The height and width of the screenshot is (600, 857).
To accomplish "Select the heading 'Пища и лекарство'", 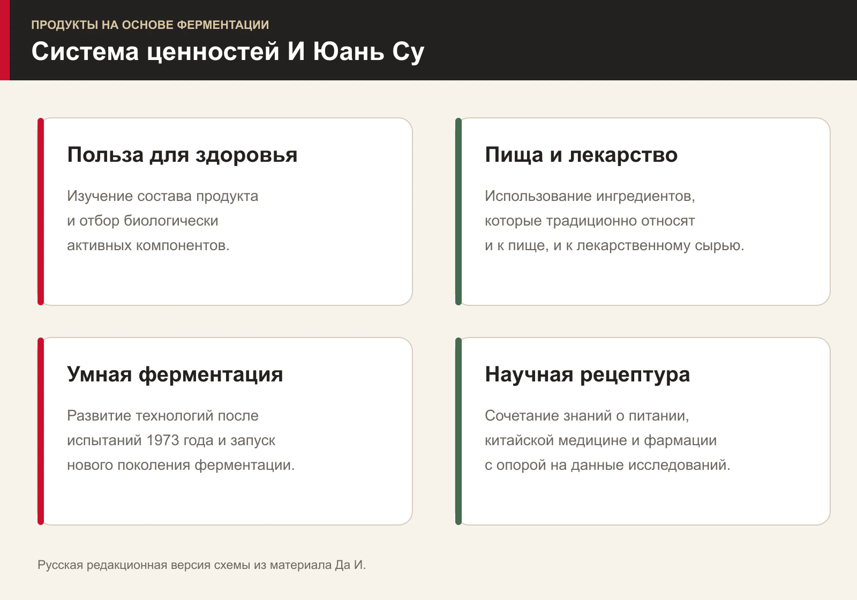I will [x=581, y=155].
